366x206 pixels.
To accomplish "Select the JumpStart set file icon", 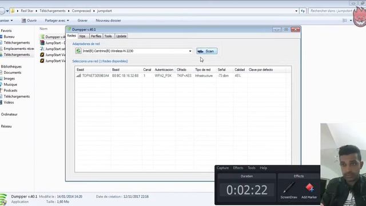I will coord(42,49).
